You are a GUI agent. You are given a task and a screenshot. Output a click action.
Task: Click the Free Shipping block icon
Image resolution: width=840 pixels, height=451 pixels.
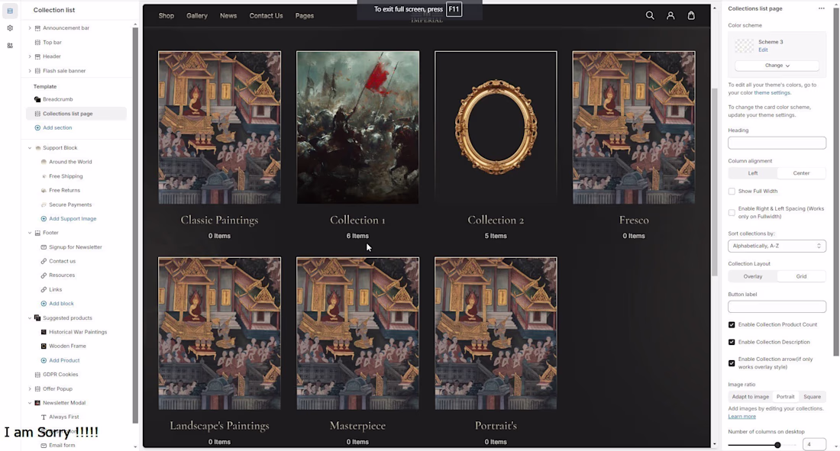44,176
